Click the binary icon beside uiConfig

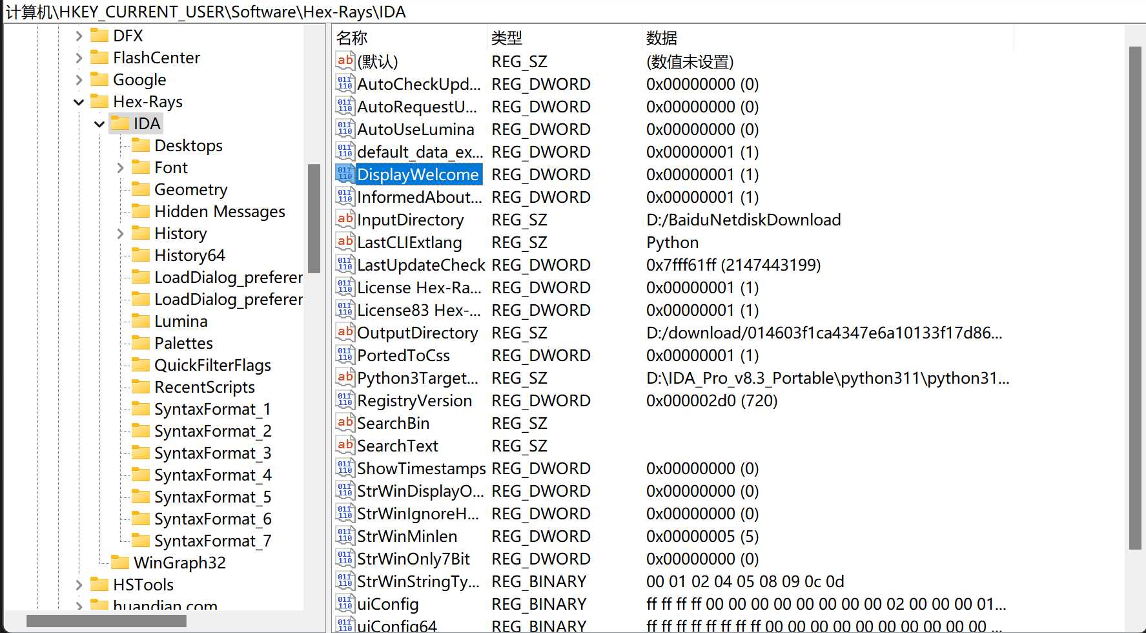tap(345, 603)
